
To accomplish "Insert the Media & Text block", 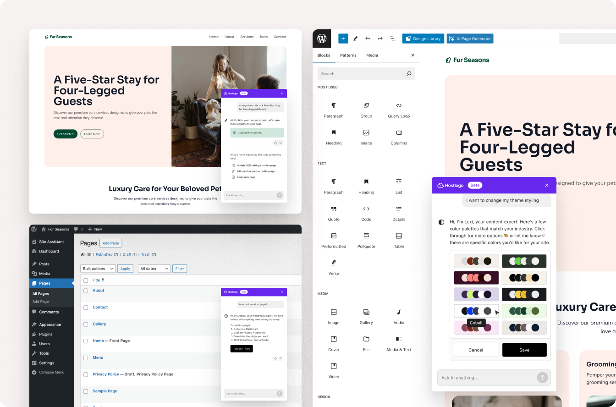I will 399,344.
